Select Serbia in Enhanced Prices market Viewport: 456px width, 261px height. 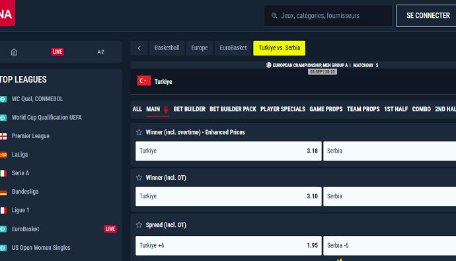[390, 151]
